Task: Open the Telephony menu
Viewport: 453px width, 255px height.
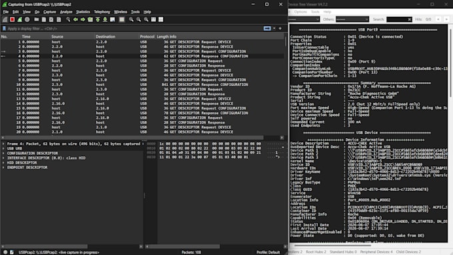Action: pos(102,12)
